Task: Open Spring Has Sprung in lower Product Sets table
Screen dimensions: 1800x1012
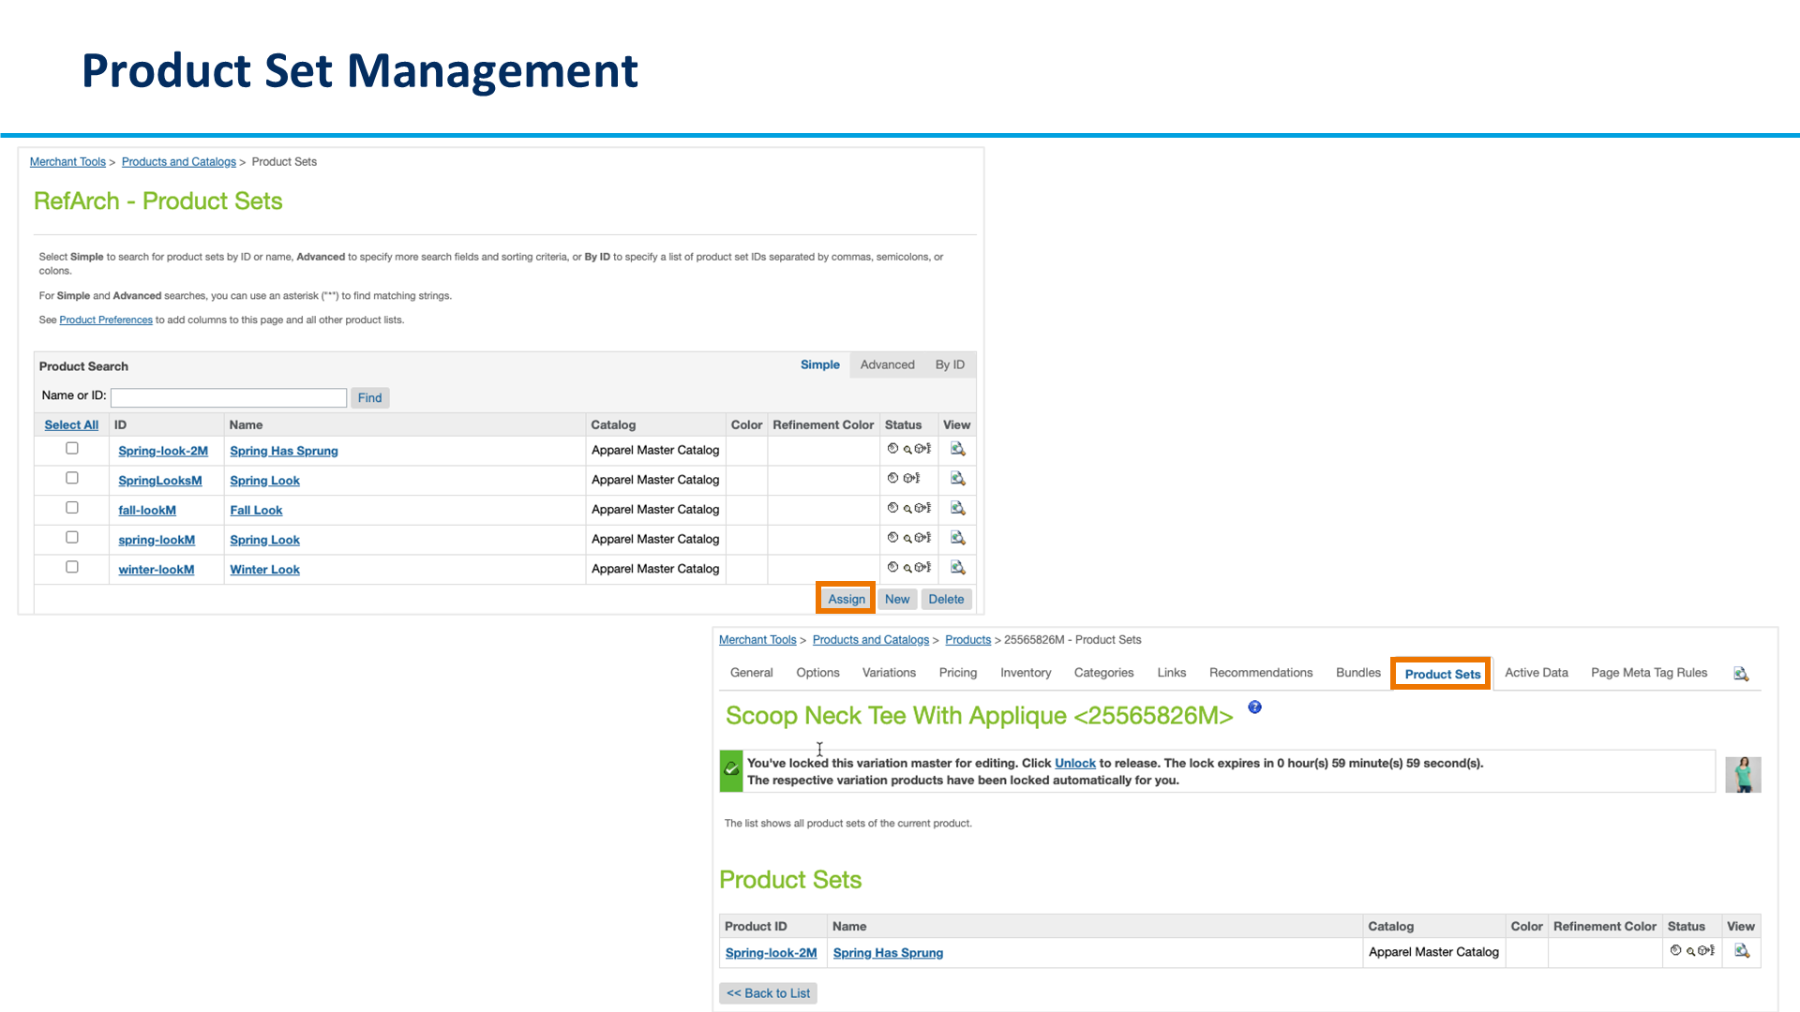Action: click(x=888, y=953)
